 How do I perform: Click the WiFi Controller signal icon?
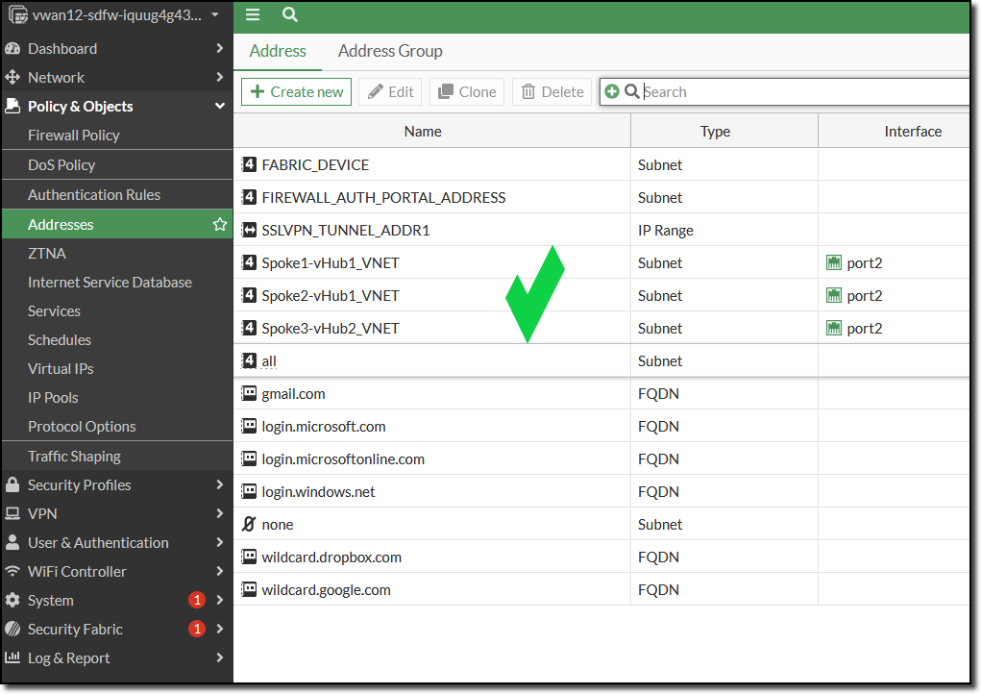click(12, 571)
